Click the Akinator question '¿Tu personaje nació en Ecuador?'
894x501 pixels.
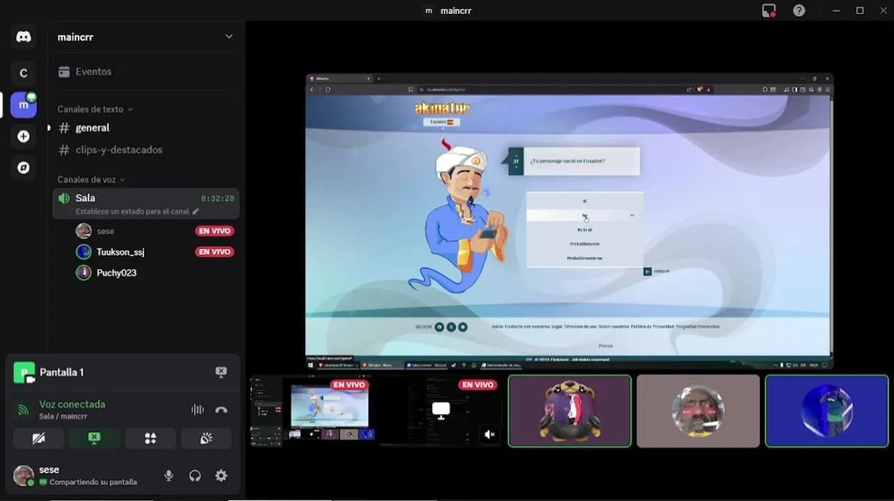pos(567,161)
